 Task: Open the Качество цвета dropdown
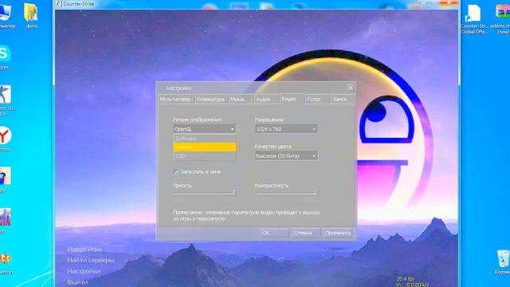coord(286,156)
